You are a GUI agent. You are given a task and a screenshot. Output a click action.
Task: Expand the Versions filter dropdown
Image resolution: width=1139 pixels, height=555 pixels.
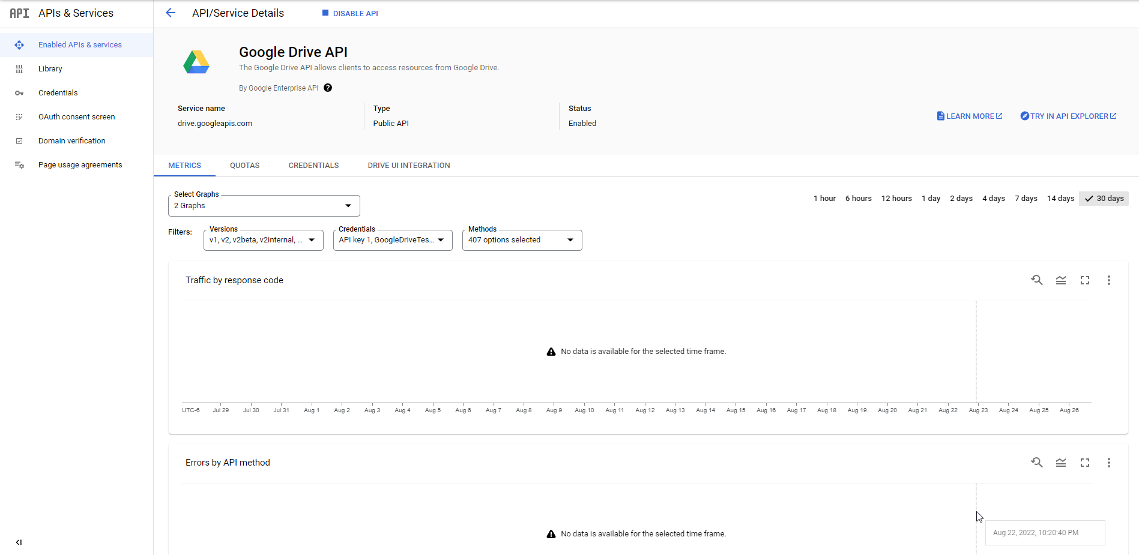(264, 240)
